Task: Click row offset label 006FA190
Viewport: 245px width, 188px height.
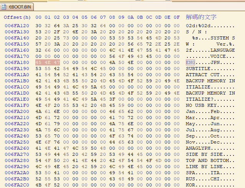Action: click(17, 69)
